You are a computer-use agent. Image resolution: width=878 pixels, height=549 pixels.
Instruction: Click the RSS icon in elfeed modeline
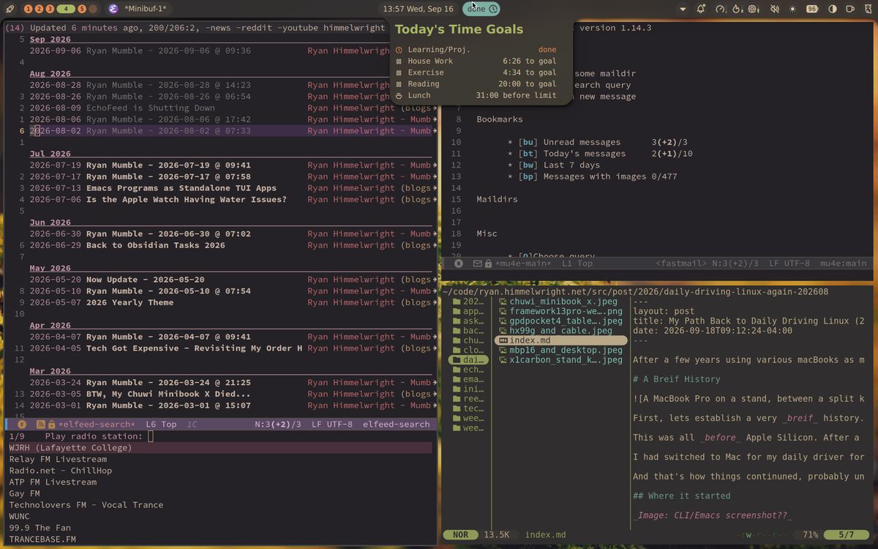point(41,425)
